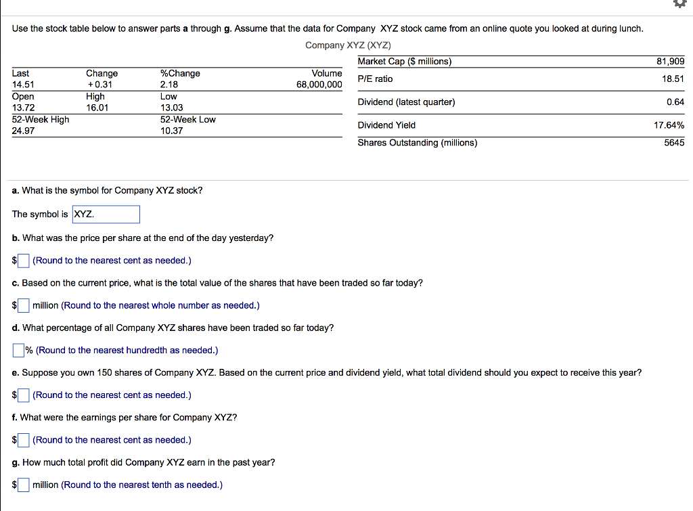Click the Market Cap value 81,909
Viewport: 693px width, 511px height.
pos(671,62)
